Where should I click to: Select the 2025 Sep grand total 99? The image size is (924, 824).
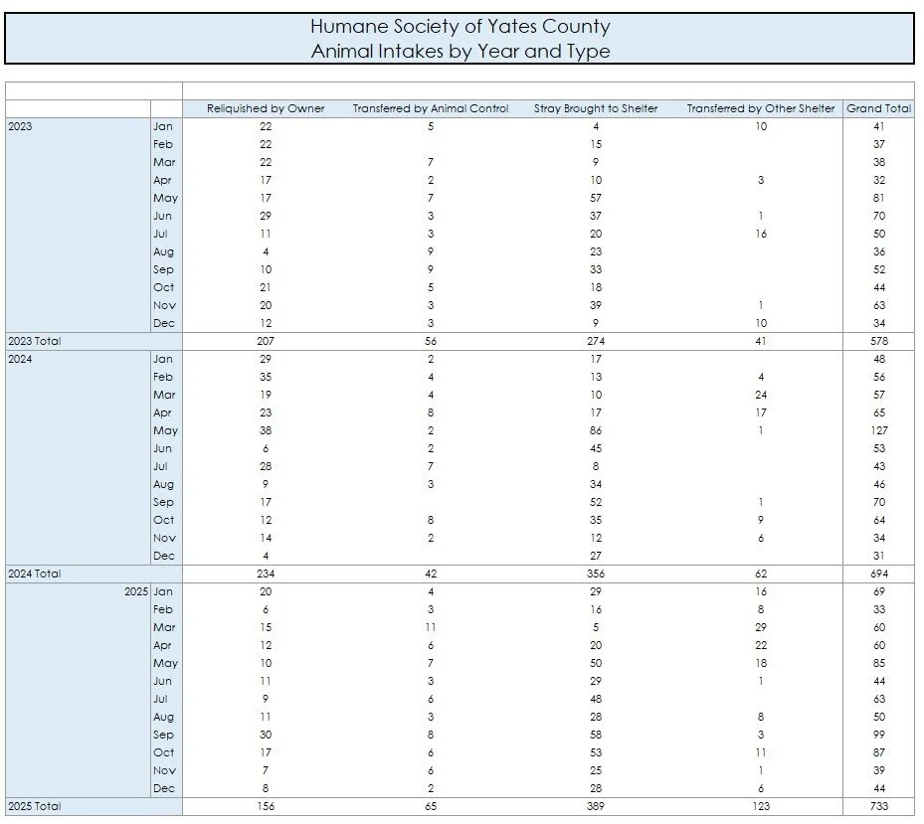coord(878,735)
